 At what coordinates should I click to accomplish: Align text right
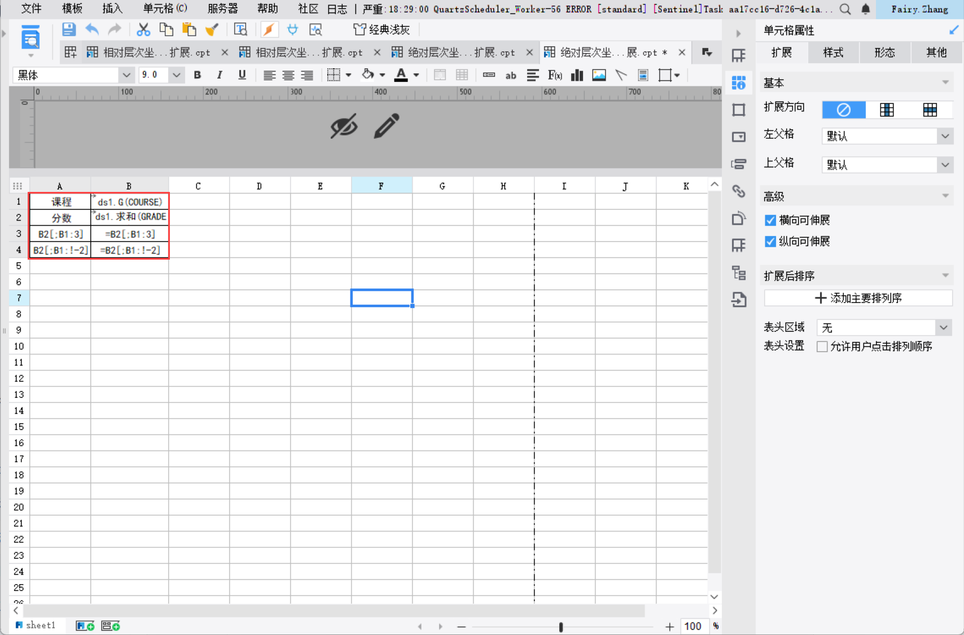coord(307,75)
